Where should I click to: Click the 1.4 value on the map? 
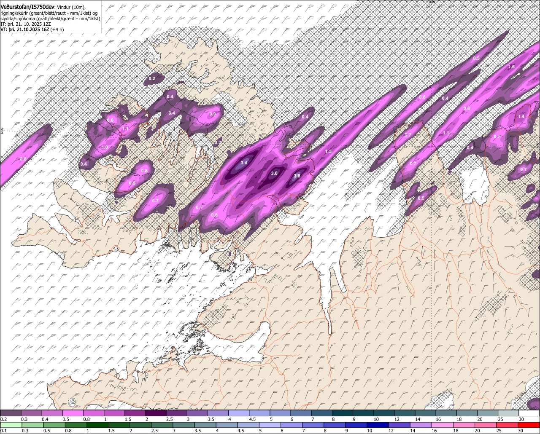tap(521, 117)
